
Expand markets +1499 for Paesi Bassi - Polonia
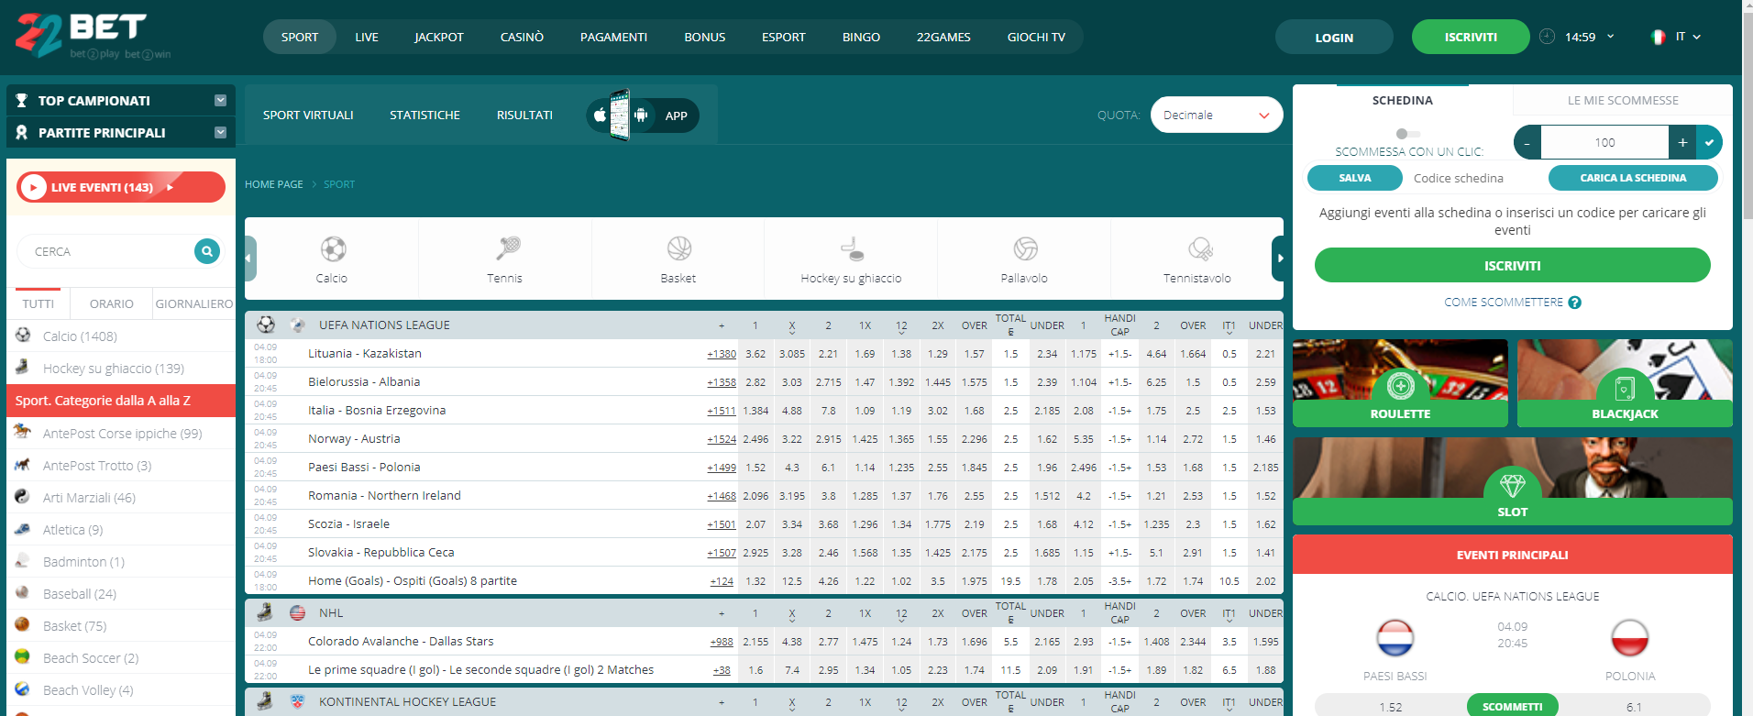point(722,468)
